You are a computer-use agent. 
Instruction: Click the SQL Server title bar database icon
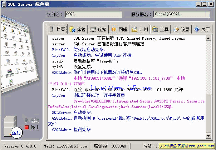pyautogui.click(x=4, y=4)
